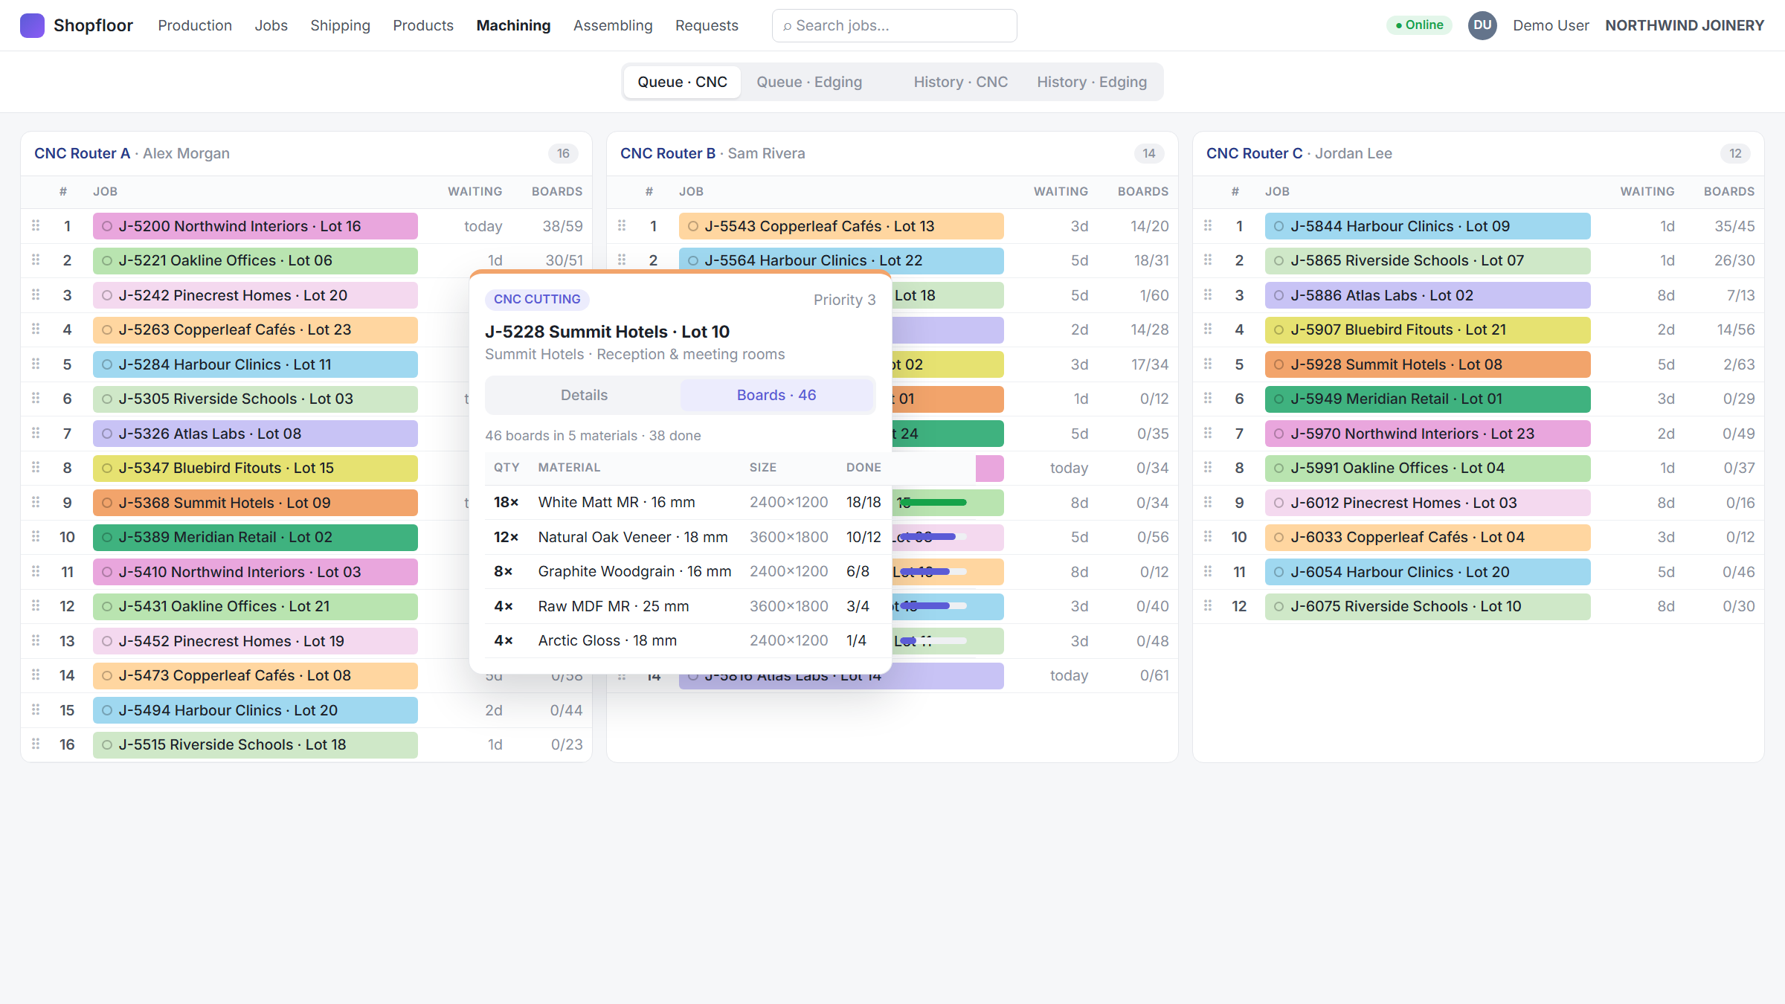Click the Online status badge

click(x=1419, y=25)
